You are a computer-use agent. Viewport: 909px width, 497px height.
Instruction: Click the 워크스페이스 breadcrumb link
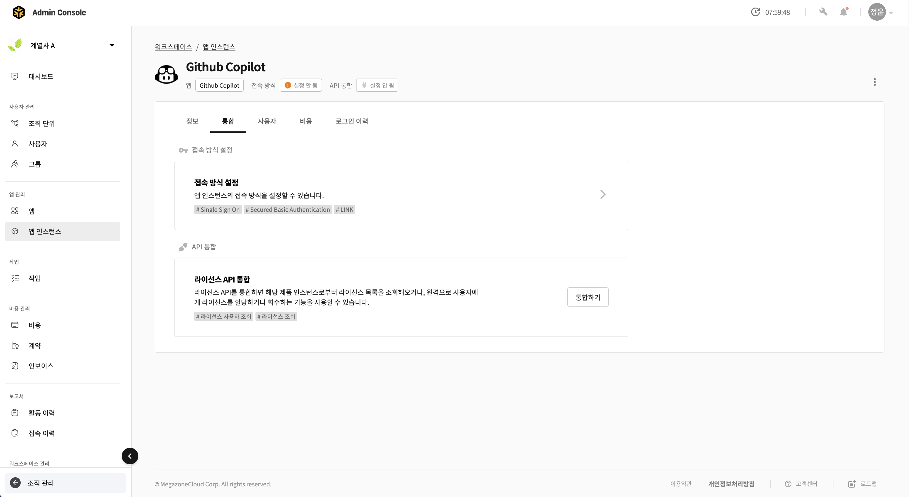(x=173, y=47)
